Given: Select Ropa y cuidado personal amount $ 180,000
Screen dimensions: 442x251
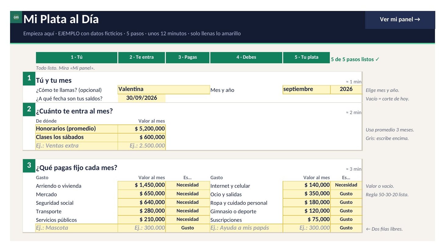Looking at the screenshot, I should [306, 202].
